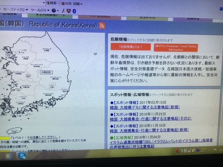
Task: Expand the help icon dropdown arrow
Action: [58, 11]
